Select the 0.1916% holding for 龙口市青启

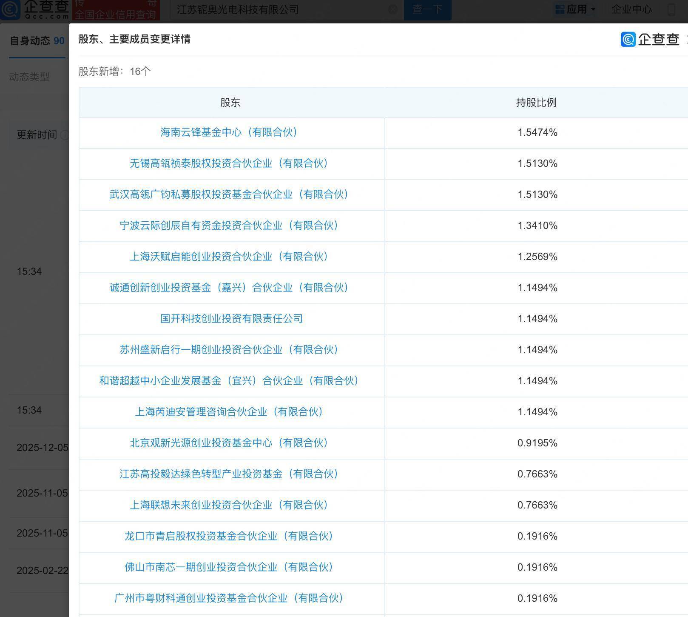537,536
